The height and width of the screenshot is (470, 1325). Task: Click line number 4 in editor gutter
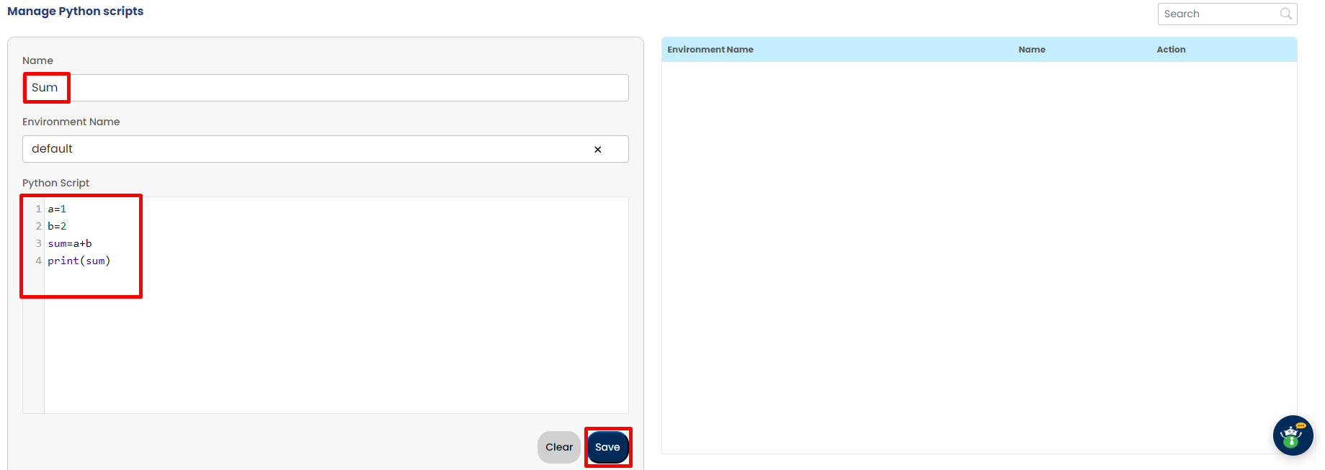(38, 261)
